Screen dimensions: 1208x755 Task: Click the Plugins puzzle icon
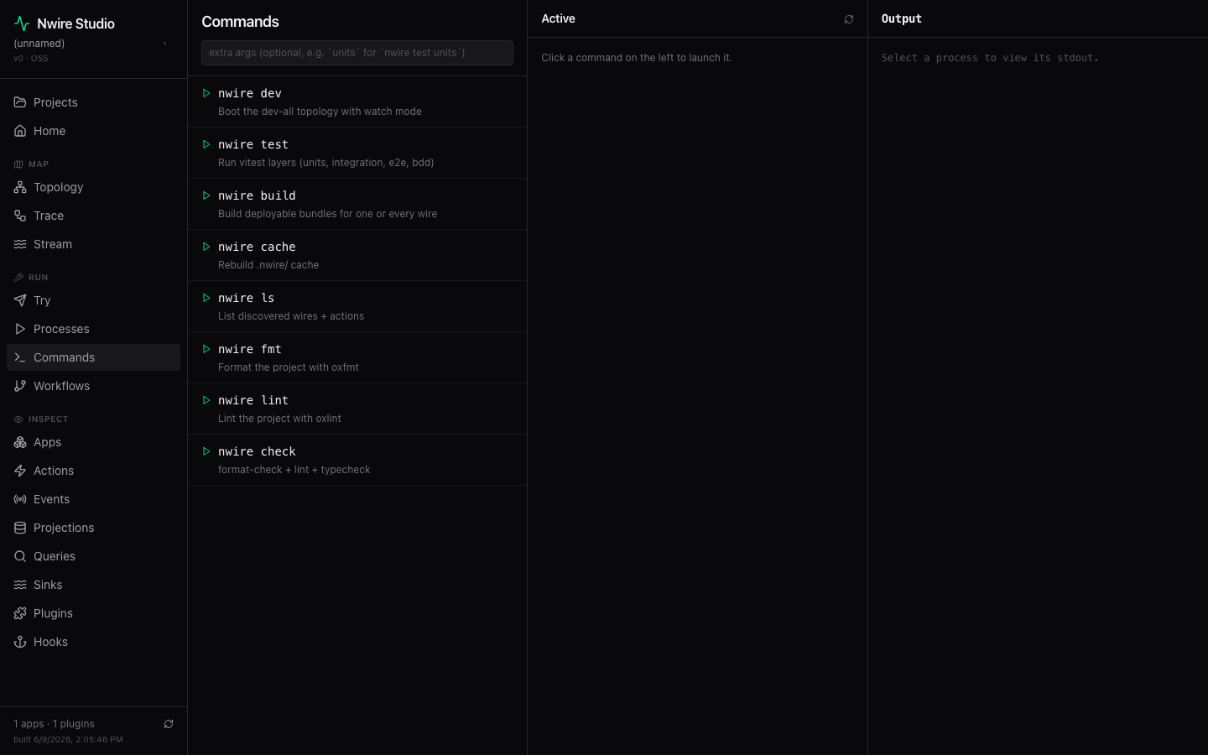[x=20, y=613]
